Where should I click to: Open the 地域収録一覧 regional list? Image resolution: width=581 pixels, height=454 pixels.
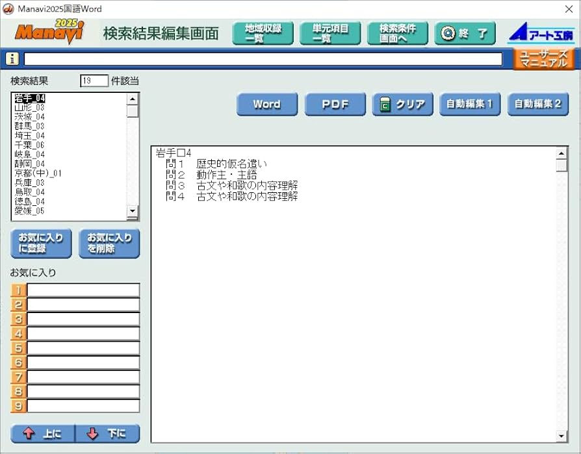pyautogui.click(x=263, y=33)
